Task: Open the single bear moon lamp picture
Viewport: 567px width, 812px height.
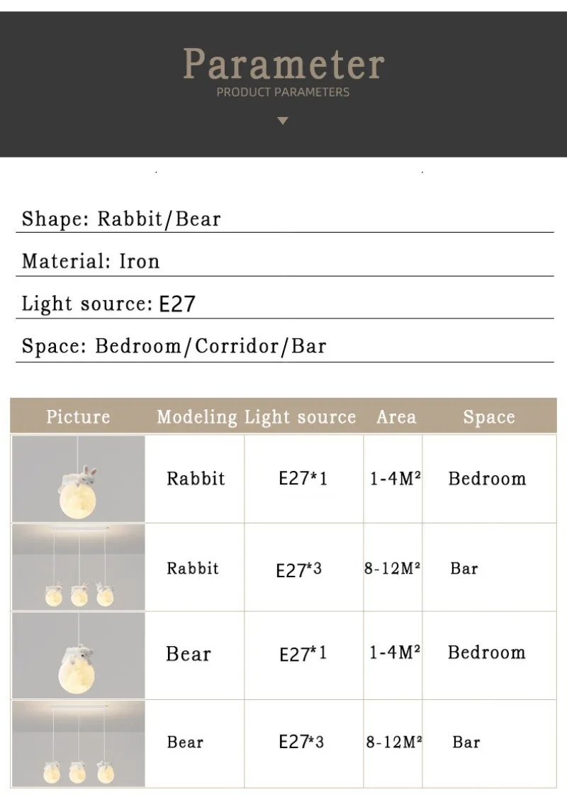Action: 78,655
